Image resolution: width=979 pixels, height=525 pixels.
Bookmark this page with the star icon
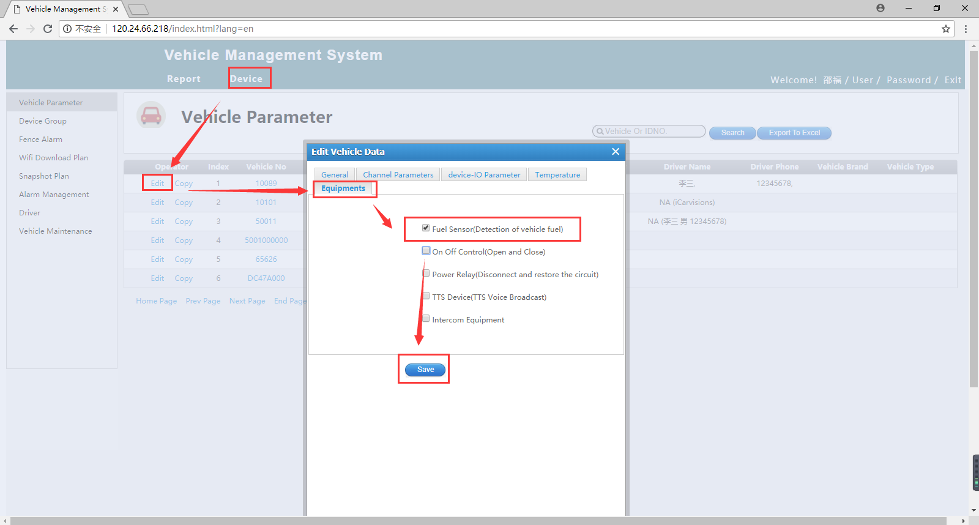[x=946, y=29]
